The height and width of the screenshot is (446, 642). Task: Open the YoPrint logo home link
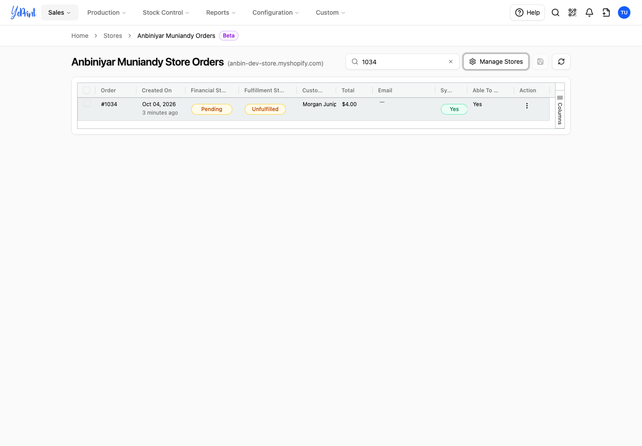(x=24, y=12)
